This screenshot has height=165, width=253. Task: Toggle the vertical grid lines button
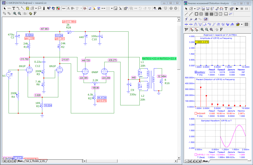(x=206, y=14)
